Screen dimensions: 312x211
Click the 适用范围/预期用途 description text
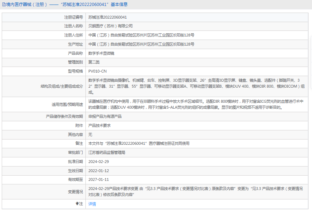[x=196, y=104]
